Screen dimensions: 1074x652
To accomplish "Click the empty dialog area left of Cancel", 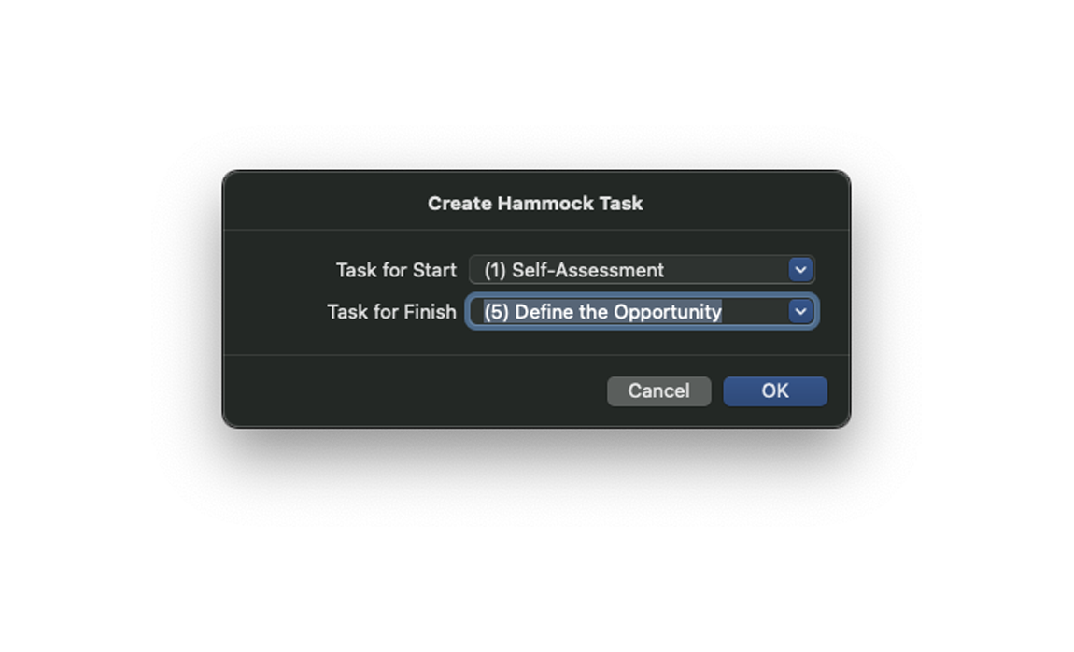I will click(415, 391).
